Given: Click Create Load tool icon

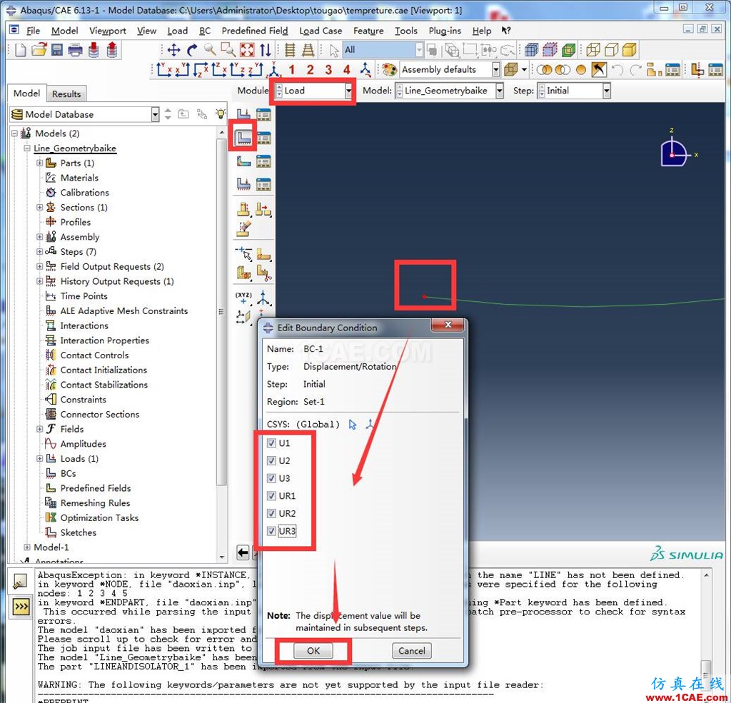Looking at the screenshot, I should [x=243, y=113].
